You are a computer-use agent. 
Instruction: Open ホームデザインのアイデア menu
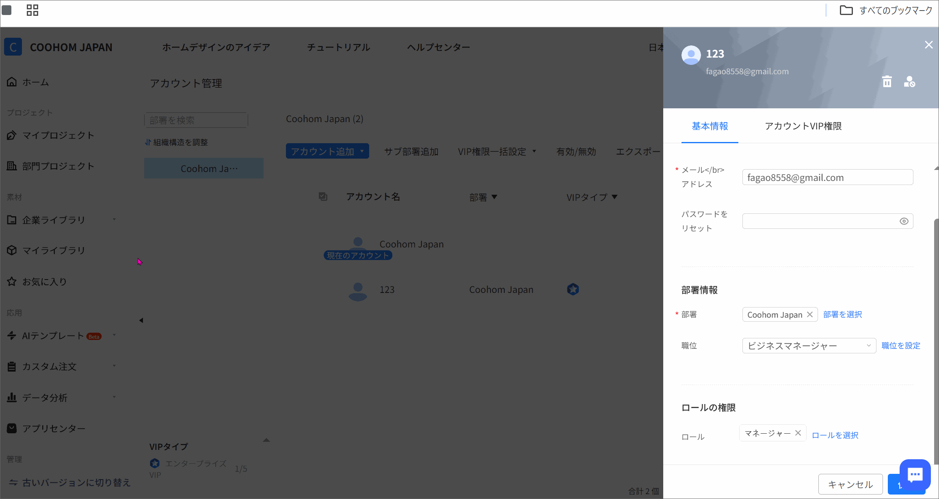coord(216,47)
